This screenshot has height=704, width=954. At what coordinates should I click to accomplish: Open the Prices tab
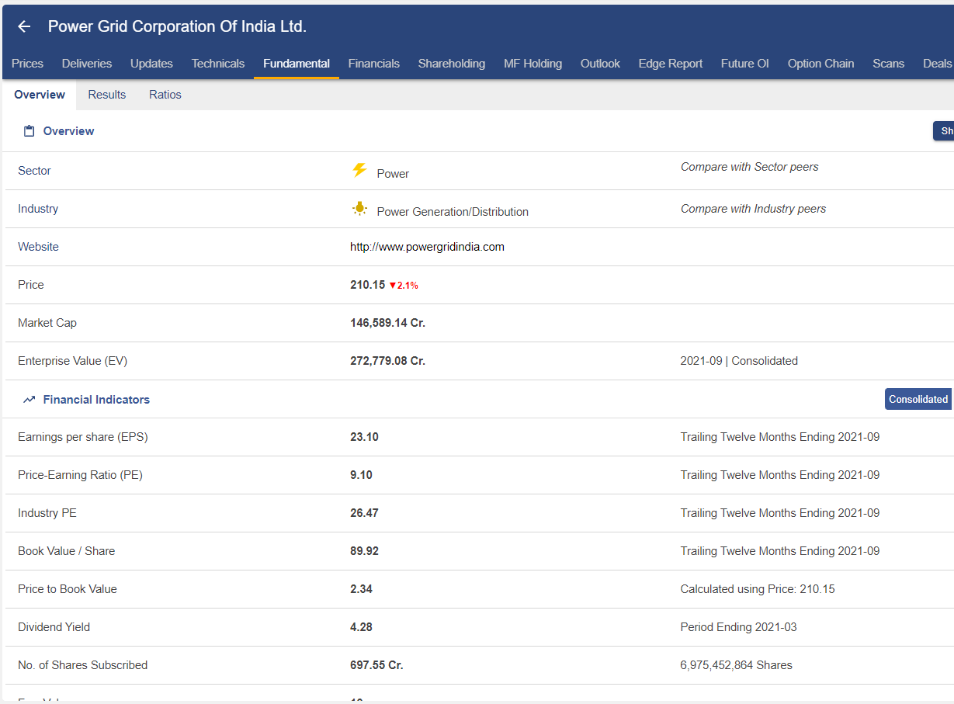[27, 64]
